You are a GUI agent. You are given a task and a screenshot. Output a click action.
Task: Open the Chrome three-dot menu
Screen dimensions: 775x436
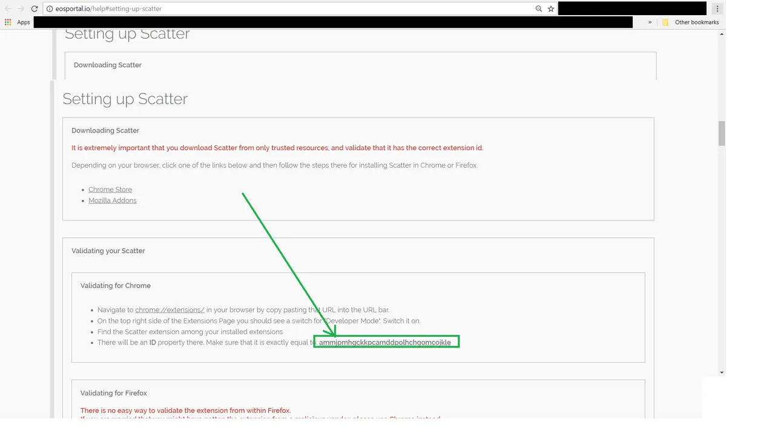point(717,8)
